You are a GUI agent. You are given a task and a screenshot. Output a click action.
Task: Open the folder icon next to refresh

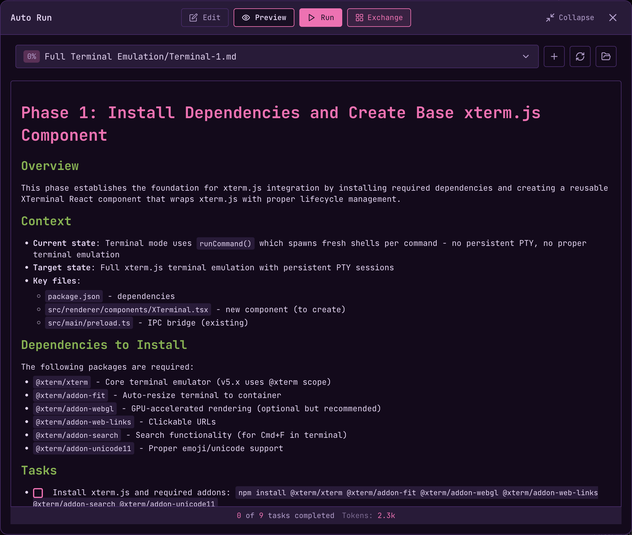[x=606, y=56]
